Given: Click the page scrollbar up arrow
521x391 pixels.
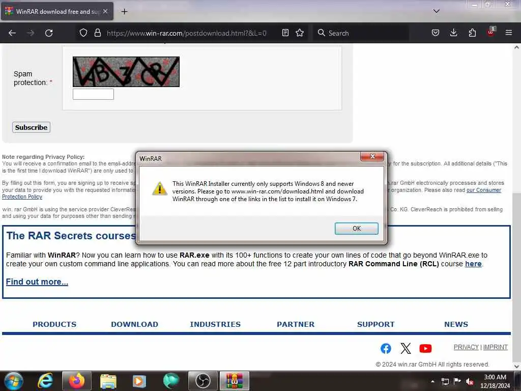Looking at the screenshot, I should pyautogui.click(x=516, y=47).
